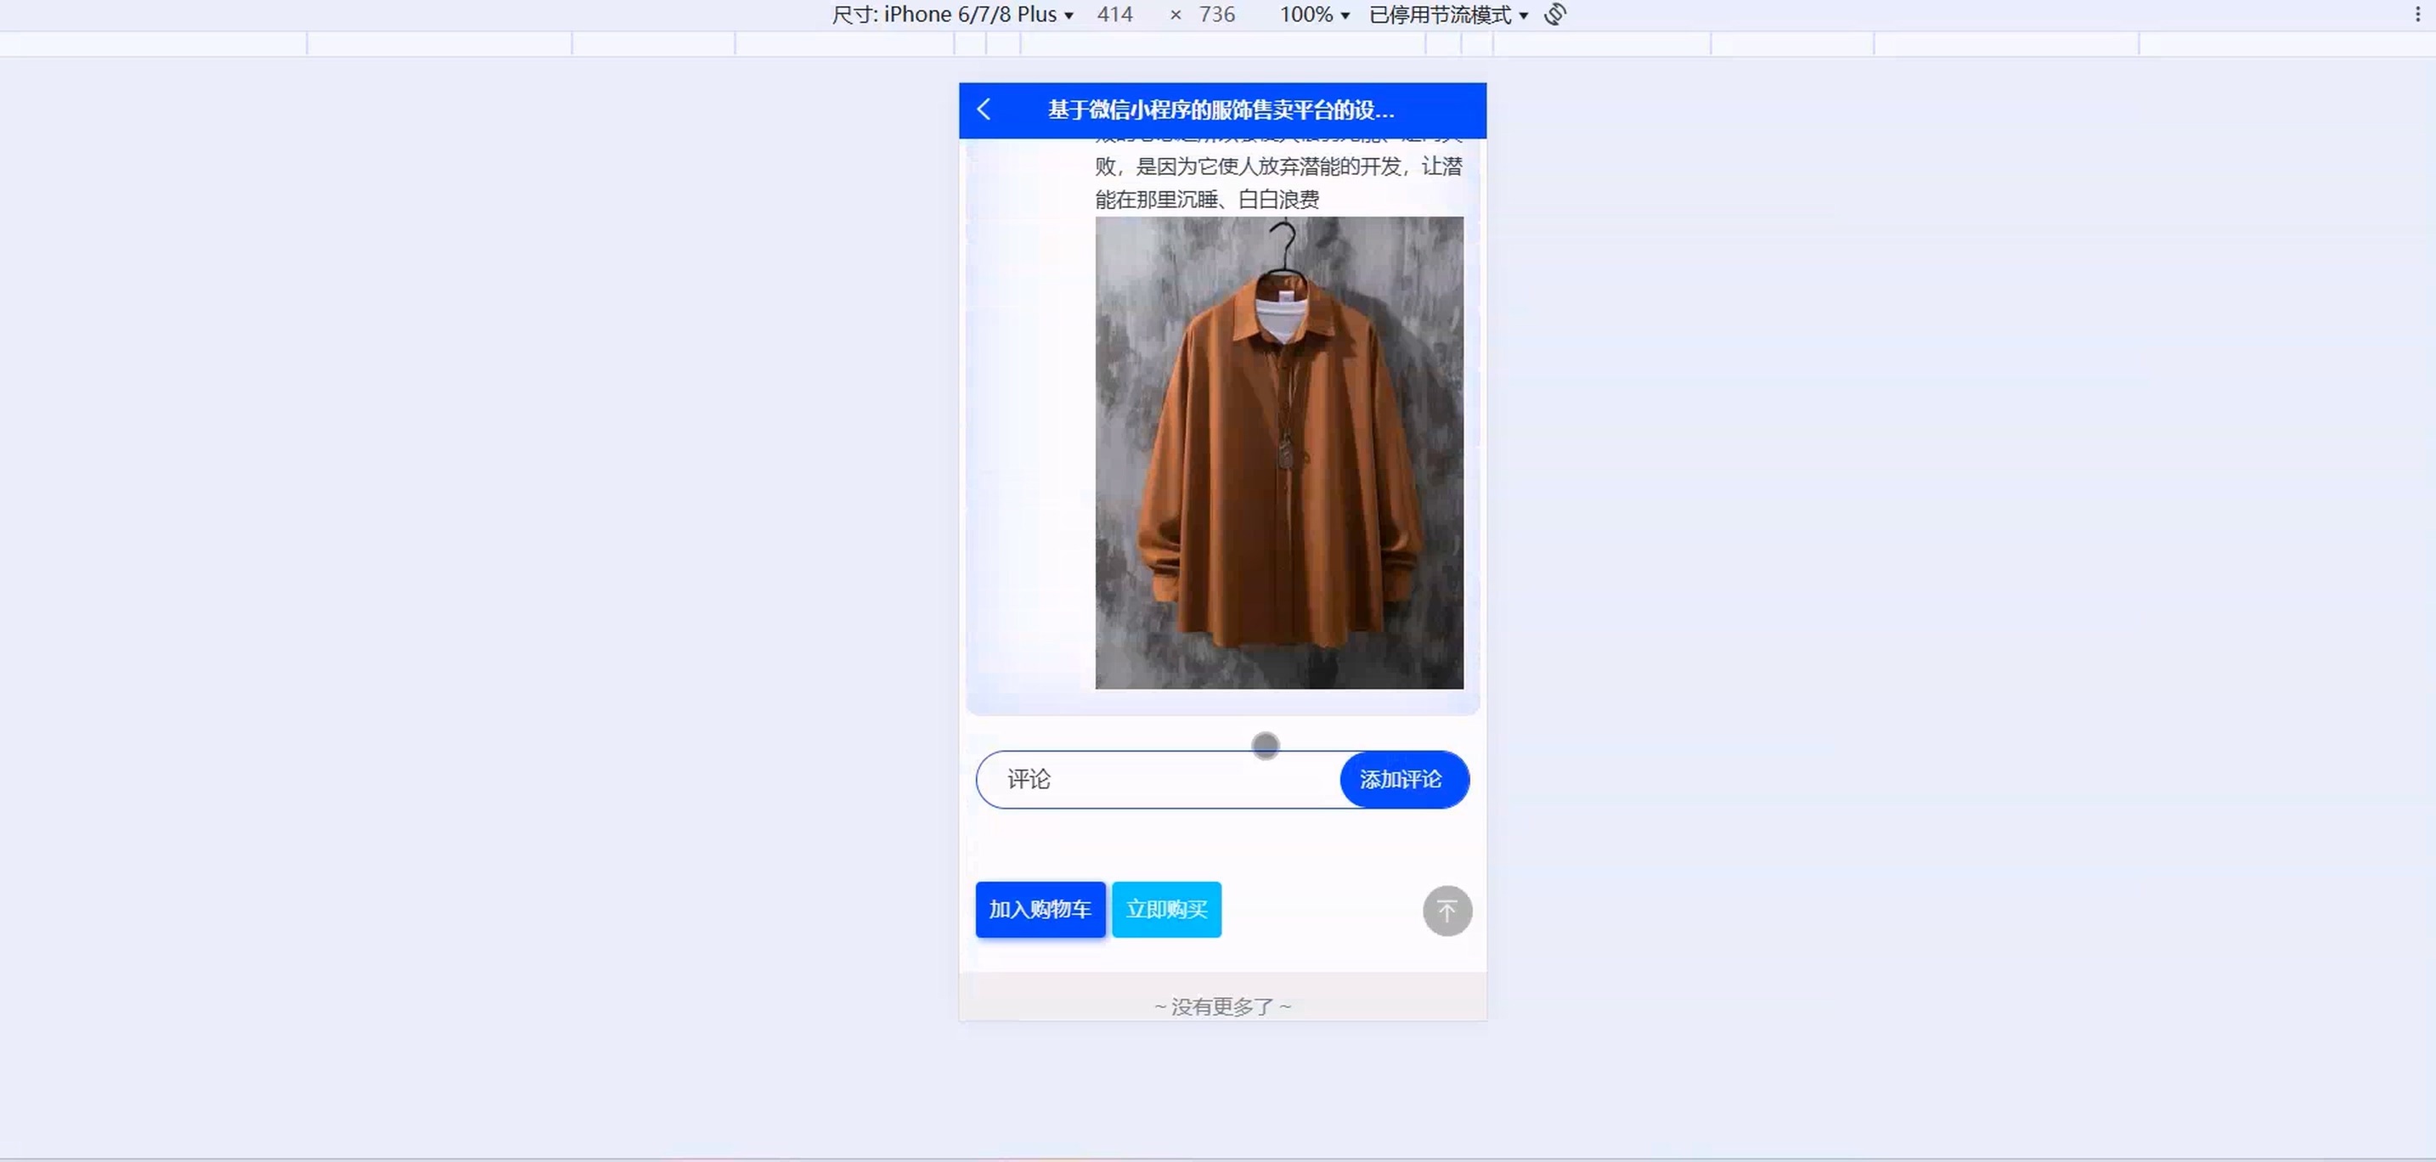The height and width of the screenshot is (1162, 2436).
Task: Click the ~没有更多了~ footer text
Action: coord(1221,1006)
